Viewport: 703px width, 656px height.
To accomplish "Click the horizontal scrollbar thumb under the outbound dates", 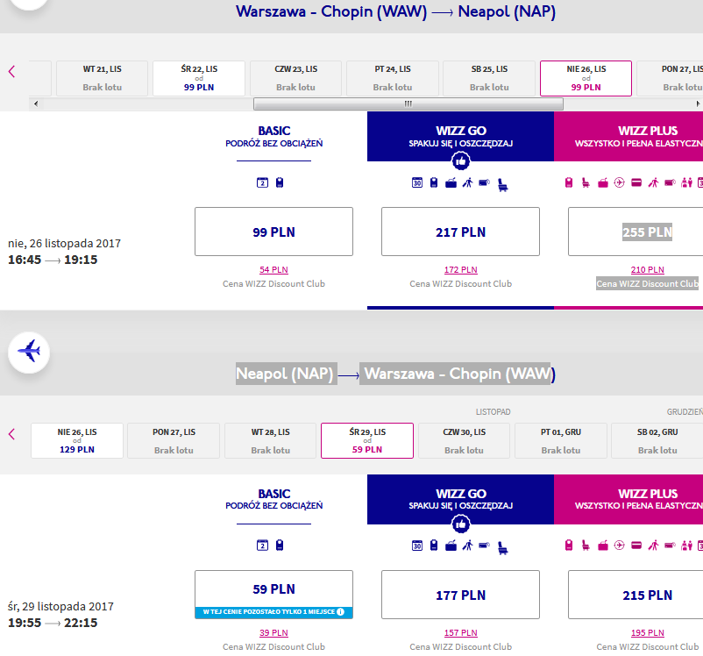I will (x=408, y=103).
